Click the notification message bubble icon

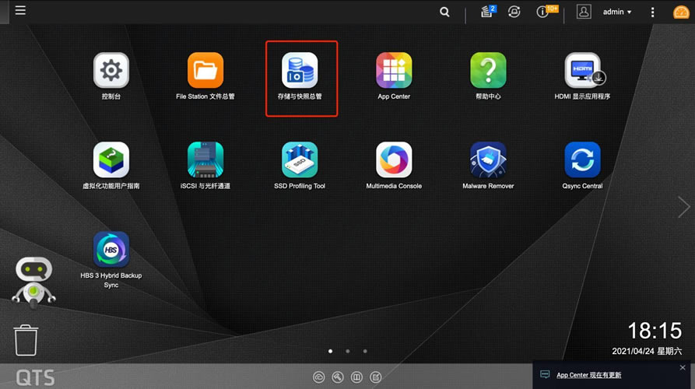click(x=546, y=375)
